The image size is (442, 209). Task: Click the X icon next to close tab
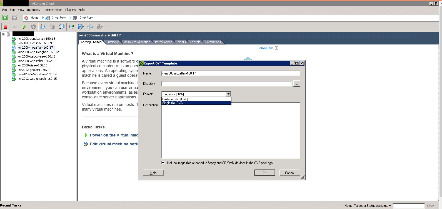(276, 48)
